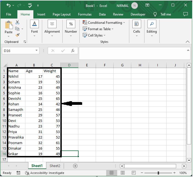The image size is (193, 177).
Task: Adjust the zoom slider handle
Action: [159, 173]
